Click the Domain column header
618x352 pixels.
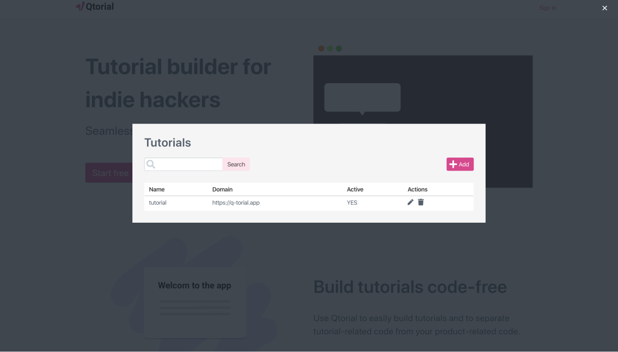[x=222, y=190]
